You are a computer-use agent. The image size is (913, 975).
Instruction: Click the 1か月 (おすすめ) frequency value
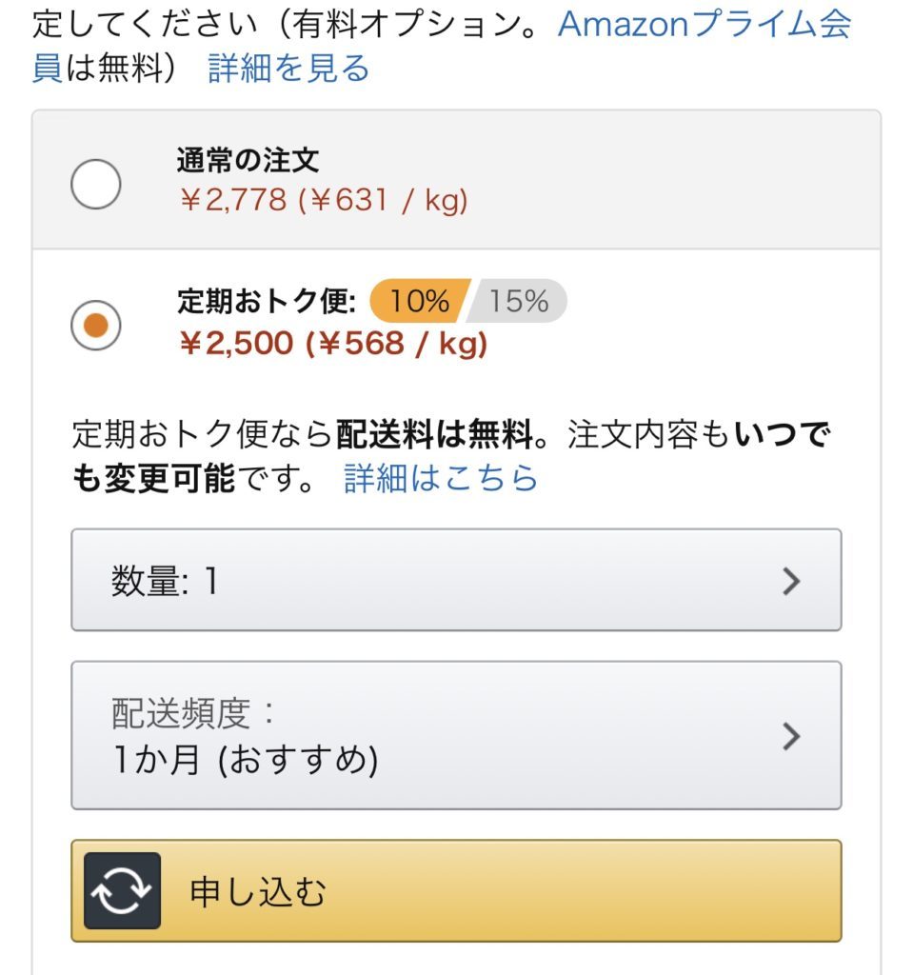(246, 759)
